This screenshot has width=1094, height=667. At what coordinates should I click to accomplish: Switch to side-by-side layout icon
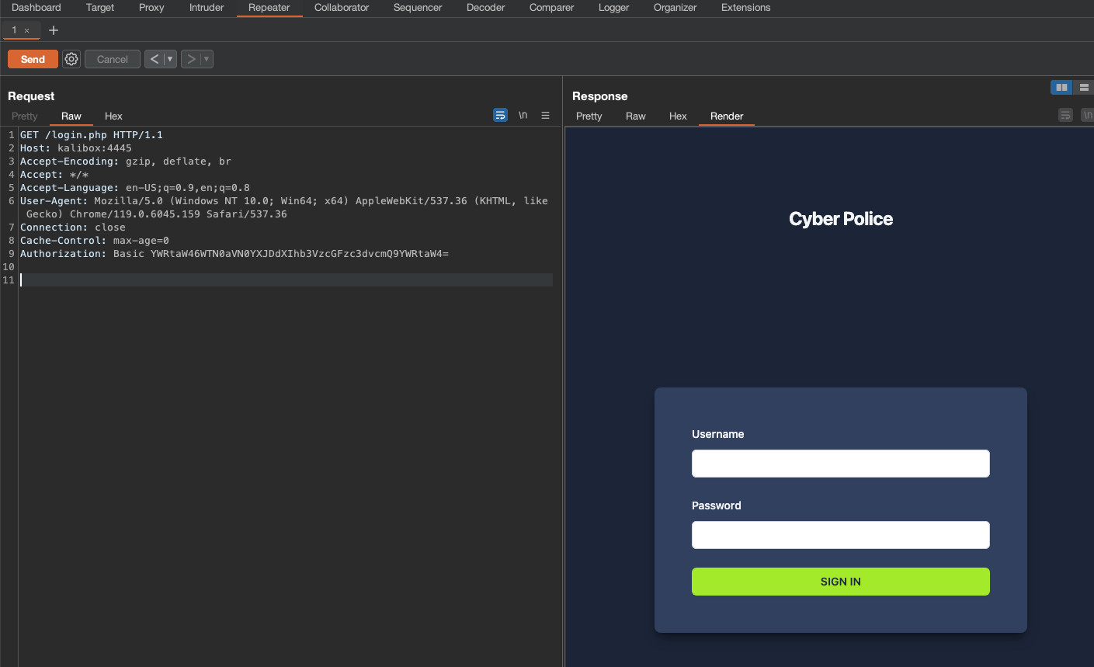point(1061,87)
